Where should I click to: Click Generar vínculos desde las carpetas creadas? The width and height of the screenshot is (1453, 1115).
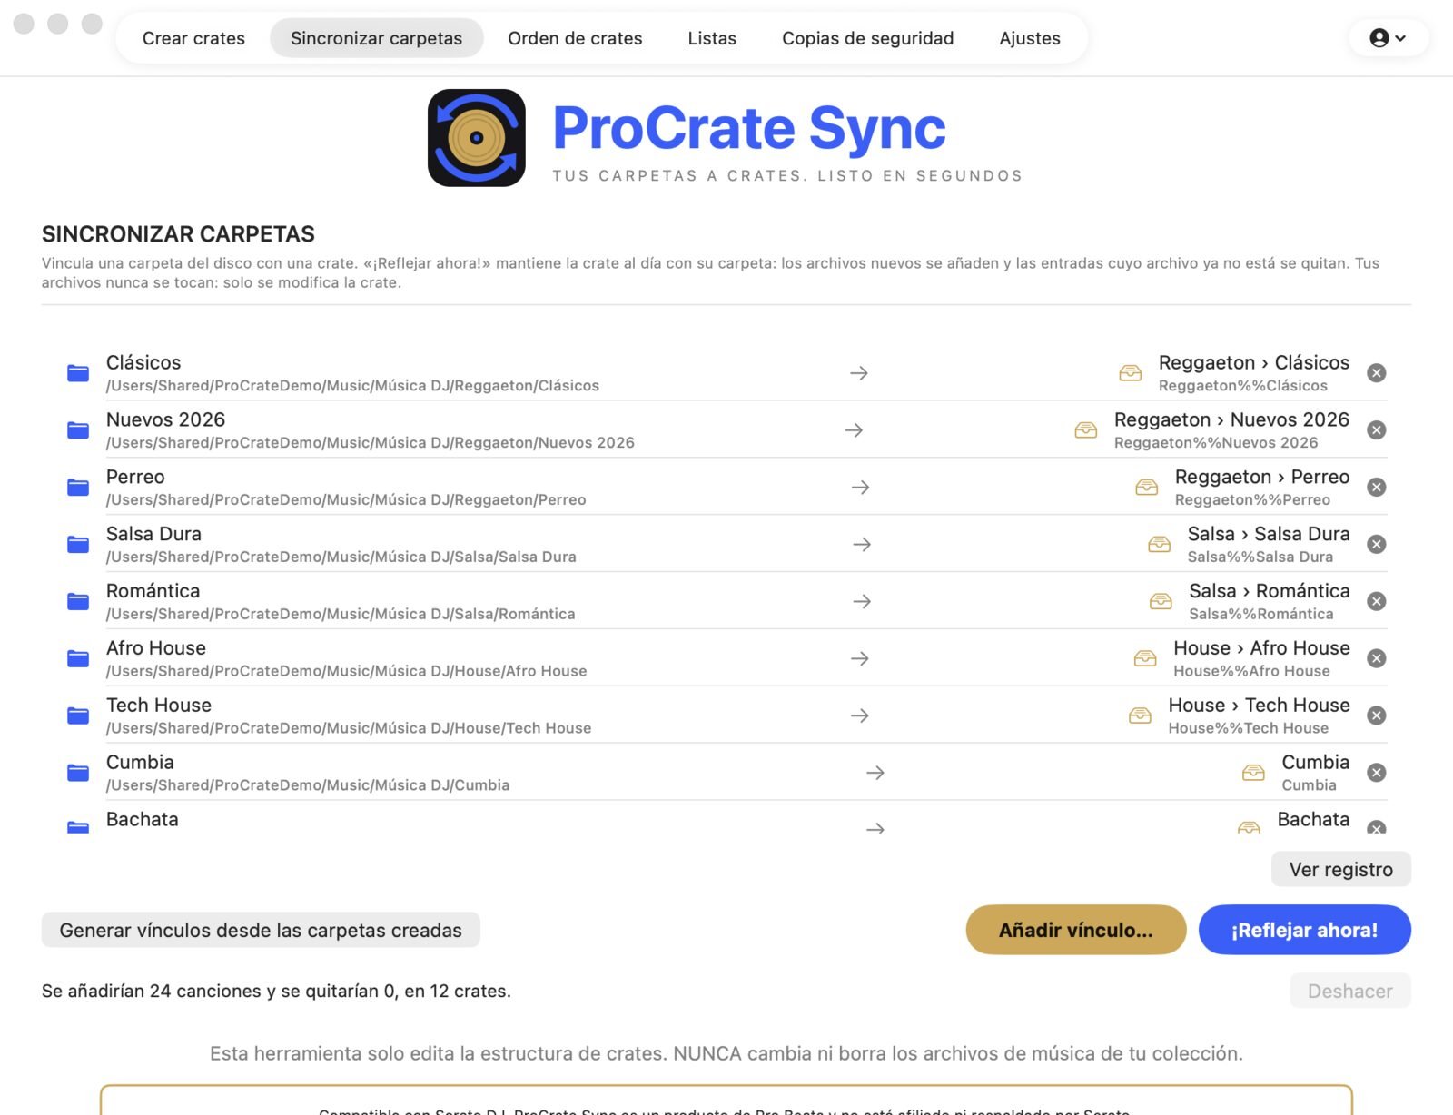click(261, 930)
